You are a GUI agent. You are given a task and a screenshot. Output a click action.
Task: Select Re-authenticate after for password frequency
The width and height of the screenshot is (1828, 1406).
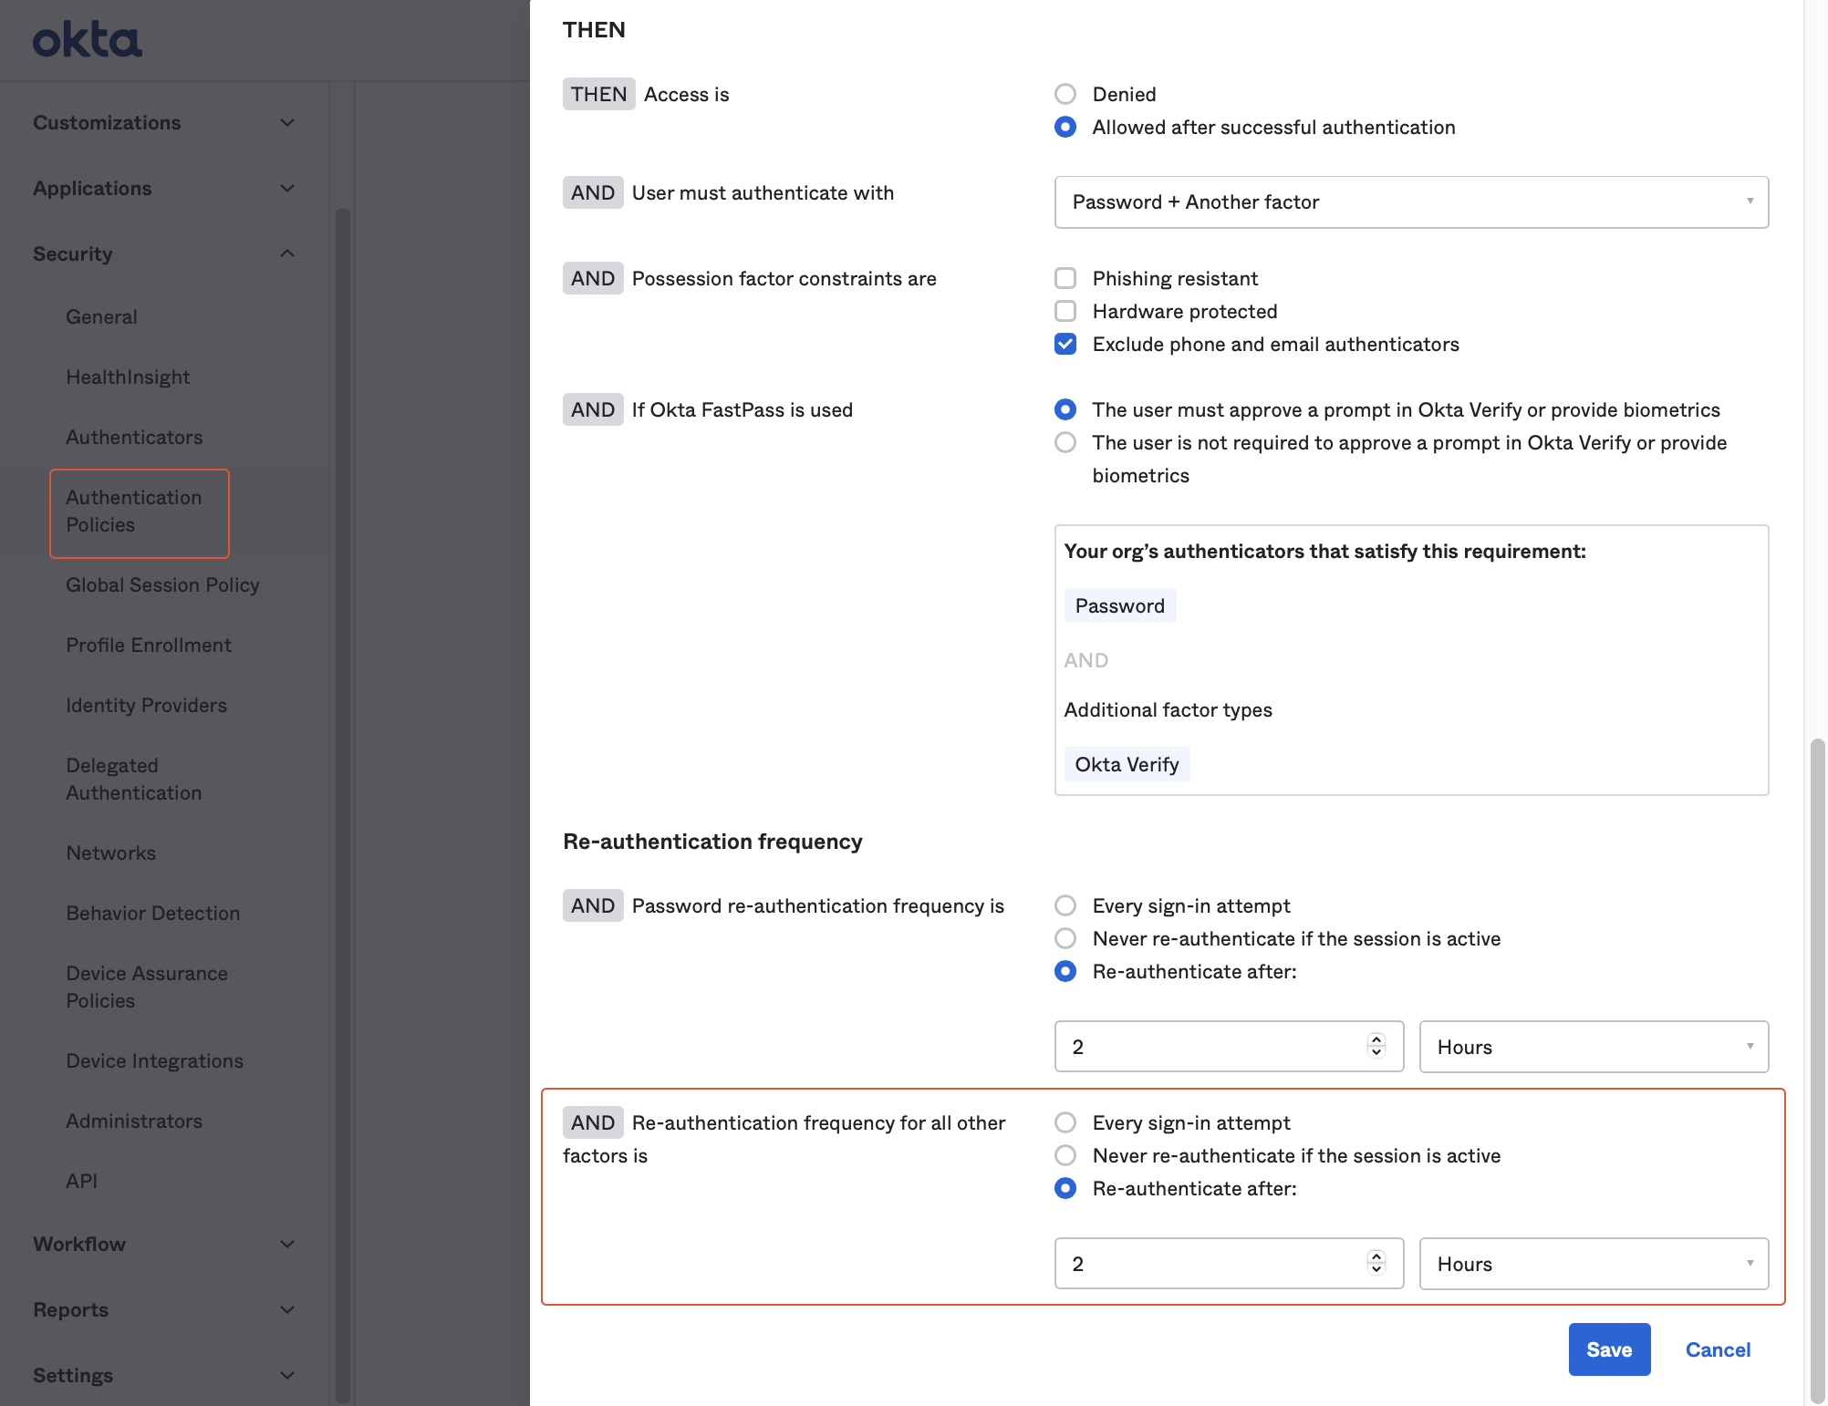1065,971
